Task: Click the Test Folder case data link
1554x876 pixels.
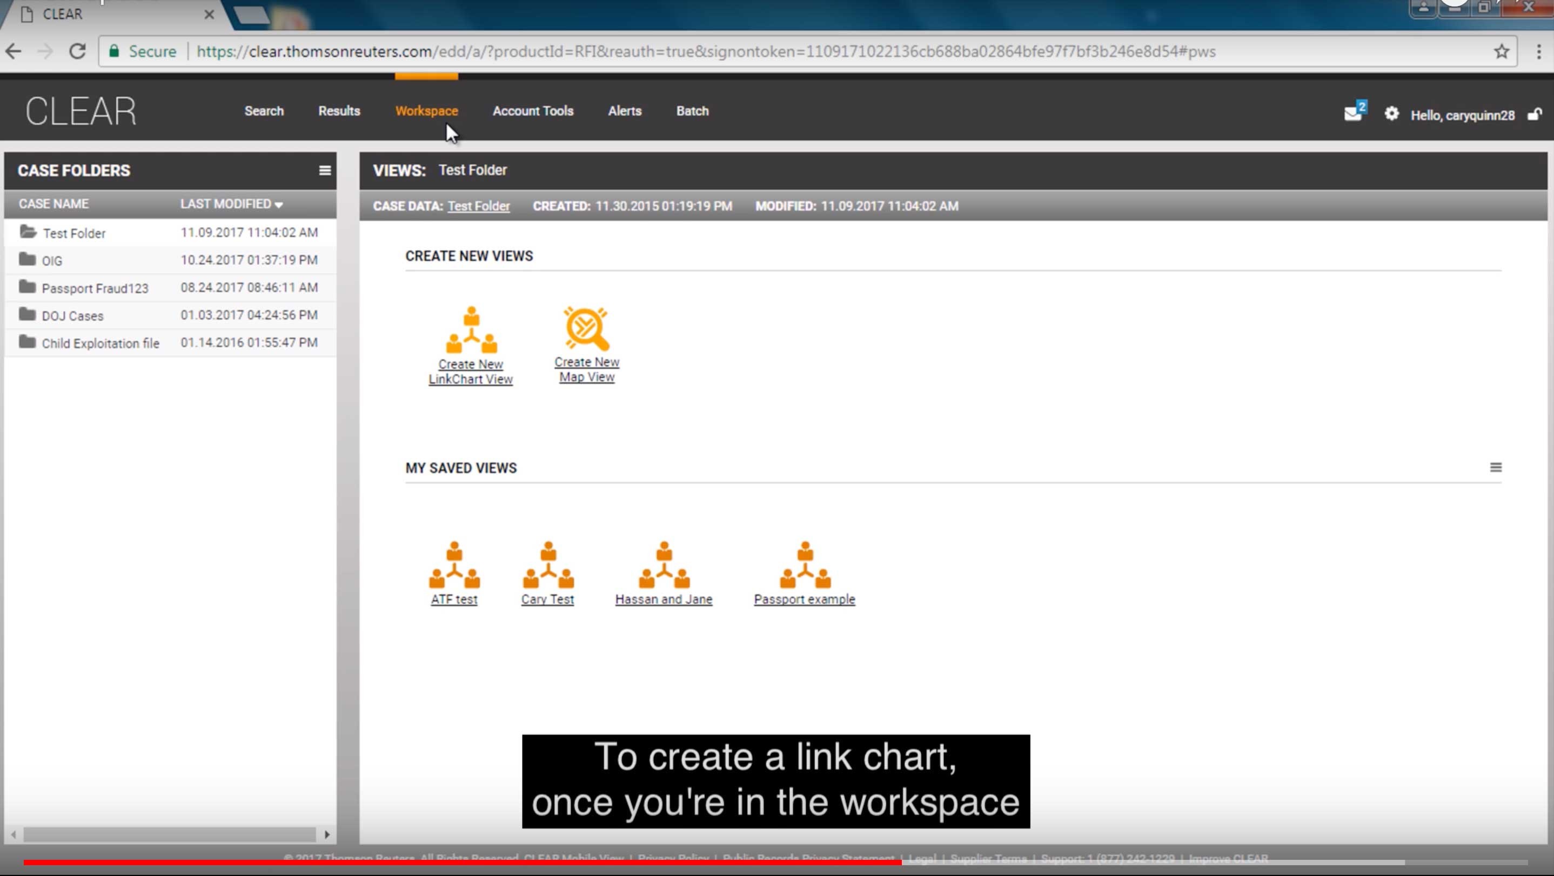Action: pos(478,206)
